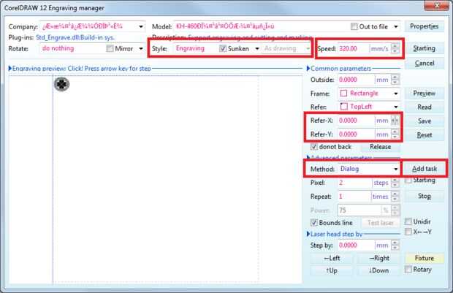Adjust the Repeat times spinner

tap(395, 197)
